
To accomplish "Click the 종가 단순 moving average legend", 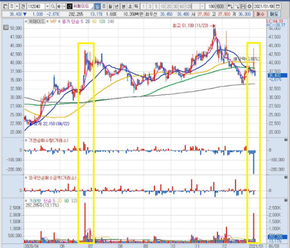I will point(72,21).
